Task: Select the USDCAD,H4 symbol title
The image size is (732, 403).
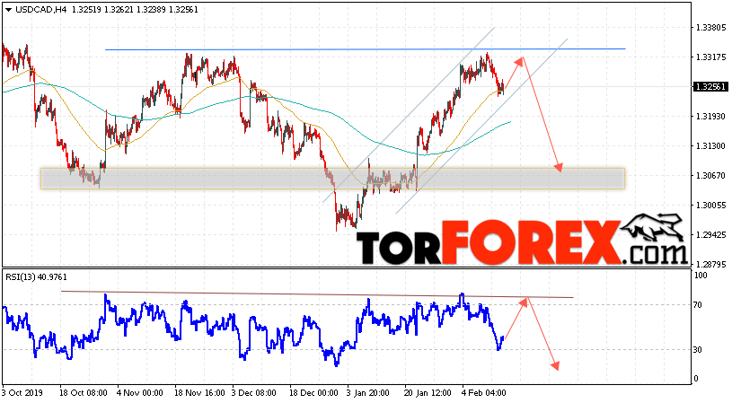Action: [41, 9]
